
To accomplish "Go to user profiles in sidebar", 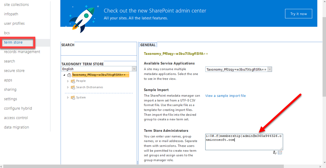I will pyautogui.click(x=14, y=24).
